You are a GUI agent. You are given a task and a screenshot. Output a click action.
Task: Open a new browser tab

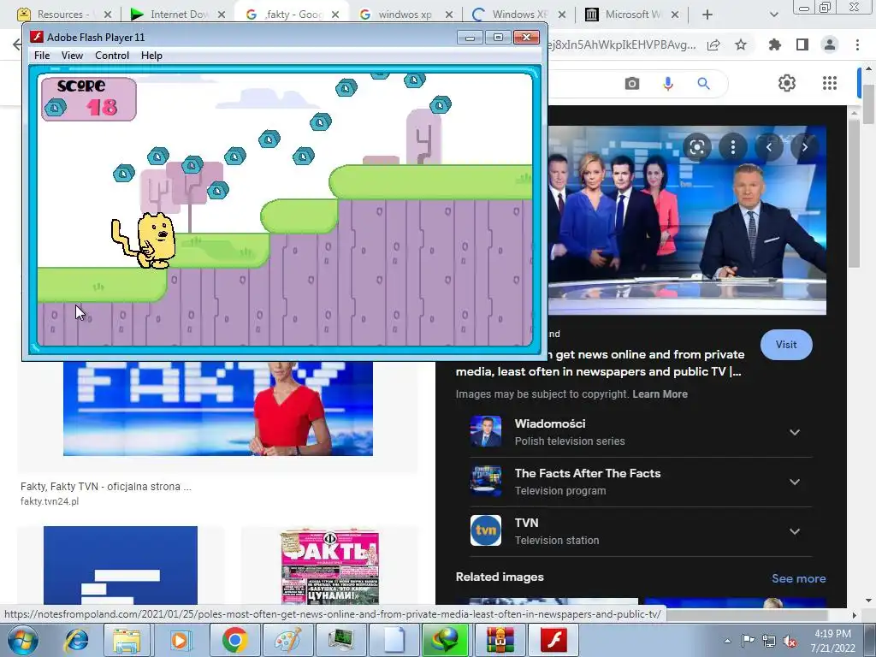click(707, 15)
